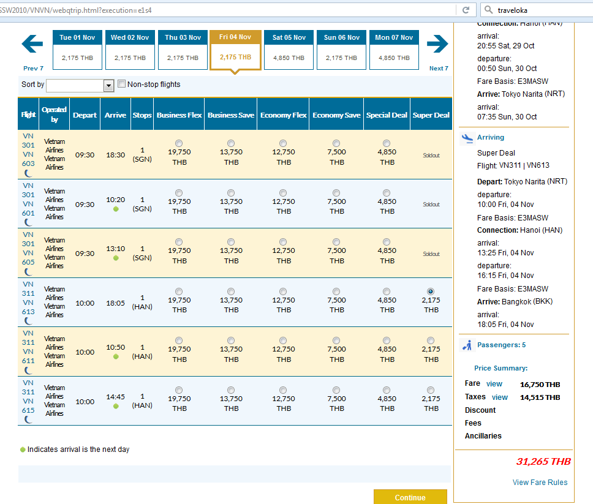Image resolution: width=593 pixels, height=504 pixels.
Task: Select Business Save fare for VN 301 / VN 605
Action: click(x=231, y=242)
